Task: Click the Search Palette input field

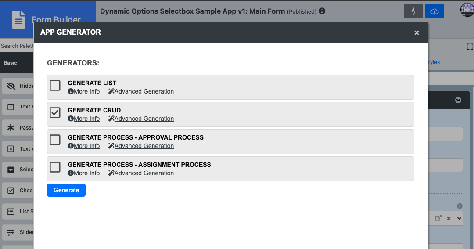Action: point(17,46)
